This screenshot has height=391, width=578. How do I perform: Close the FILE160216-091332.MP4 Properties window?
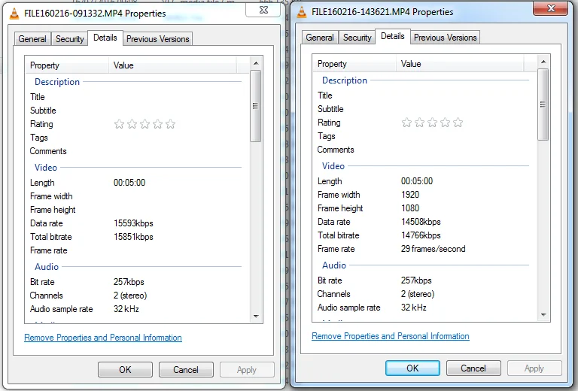click(x=263, y=10)
